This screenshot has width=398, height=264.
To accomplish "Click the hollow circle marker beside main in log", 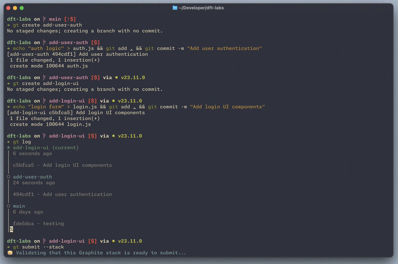I will 9,206.
